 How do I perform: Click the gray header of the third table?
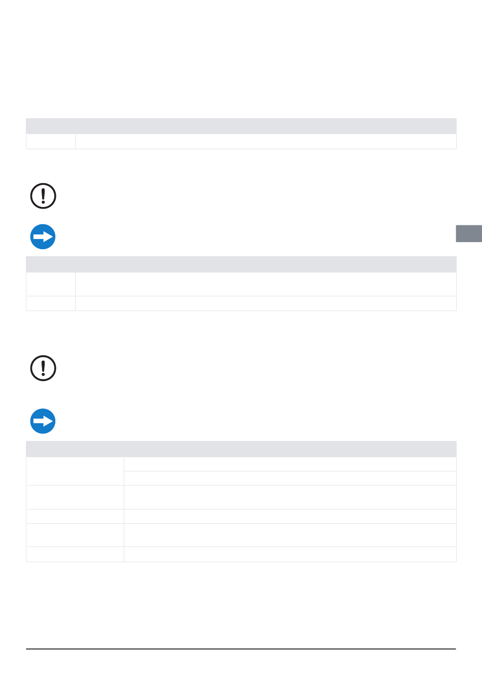coord(241,449)
